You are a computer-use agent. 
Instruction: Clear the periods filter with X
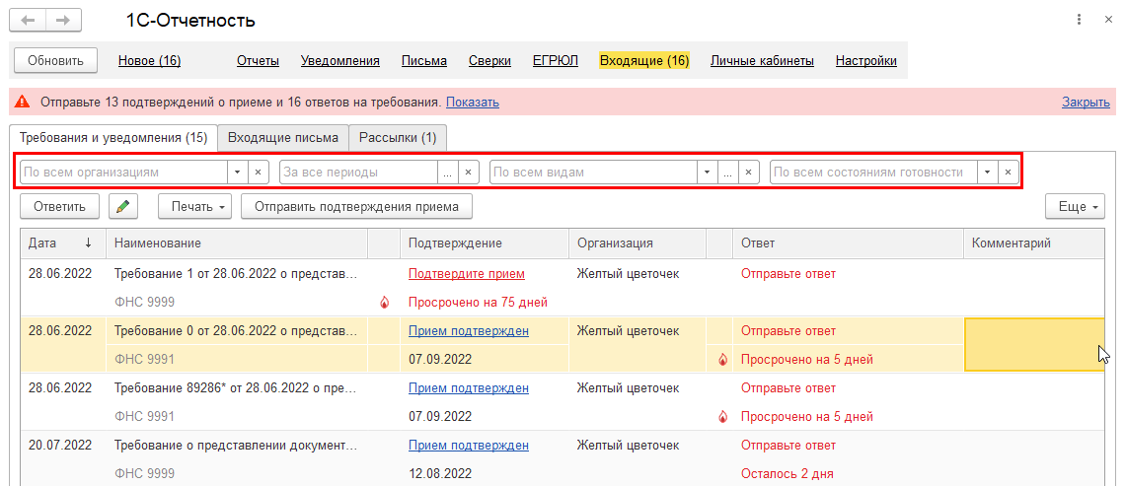coord(468,173)
